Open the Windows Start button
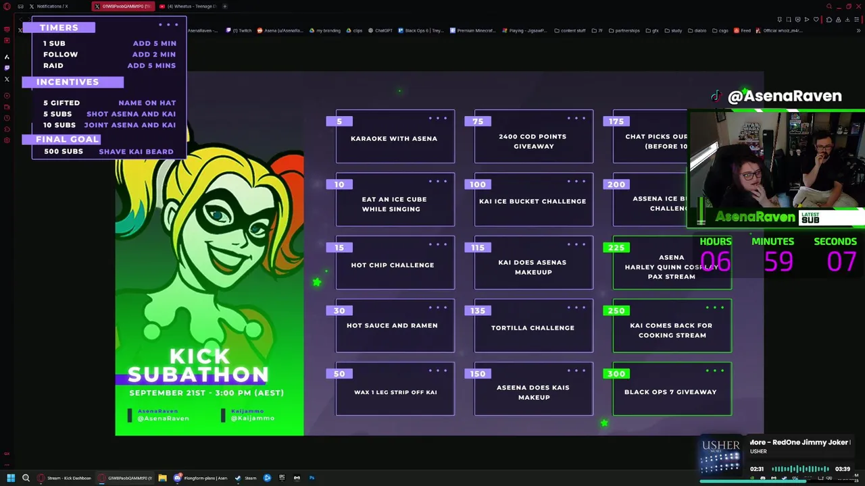 [x=11, y=478]
